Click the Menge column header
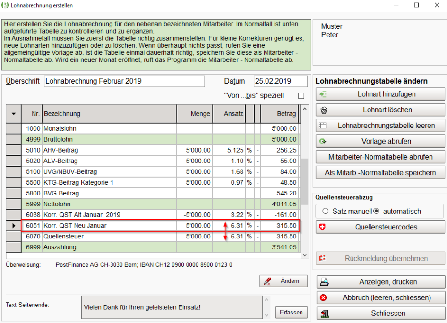 point(195,114)
